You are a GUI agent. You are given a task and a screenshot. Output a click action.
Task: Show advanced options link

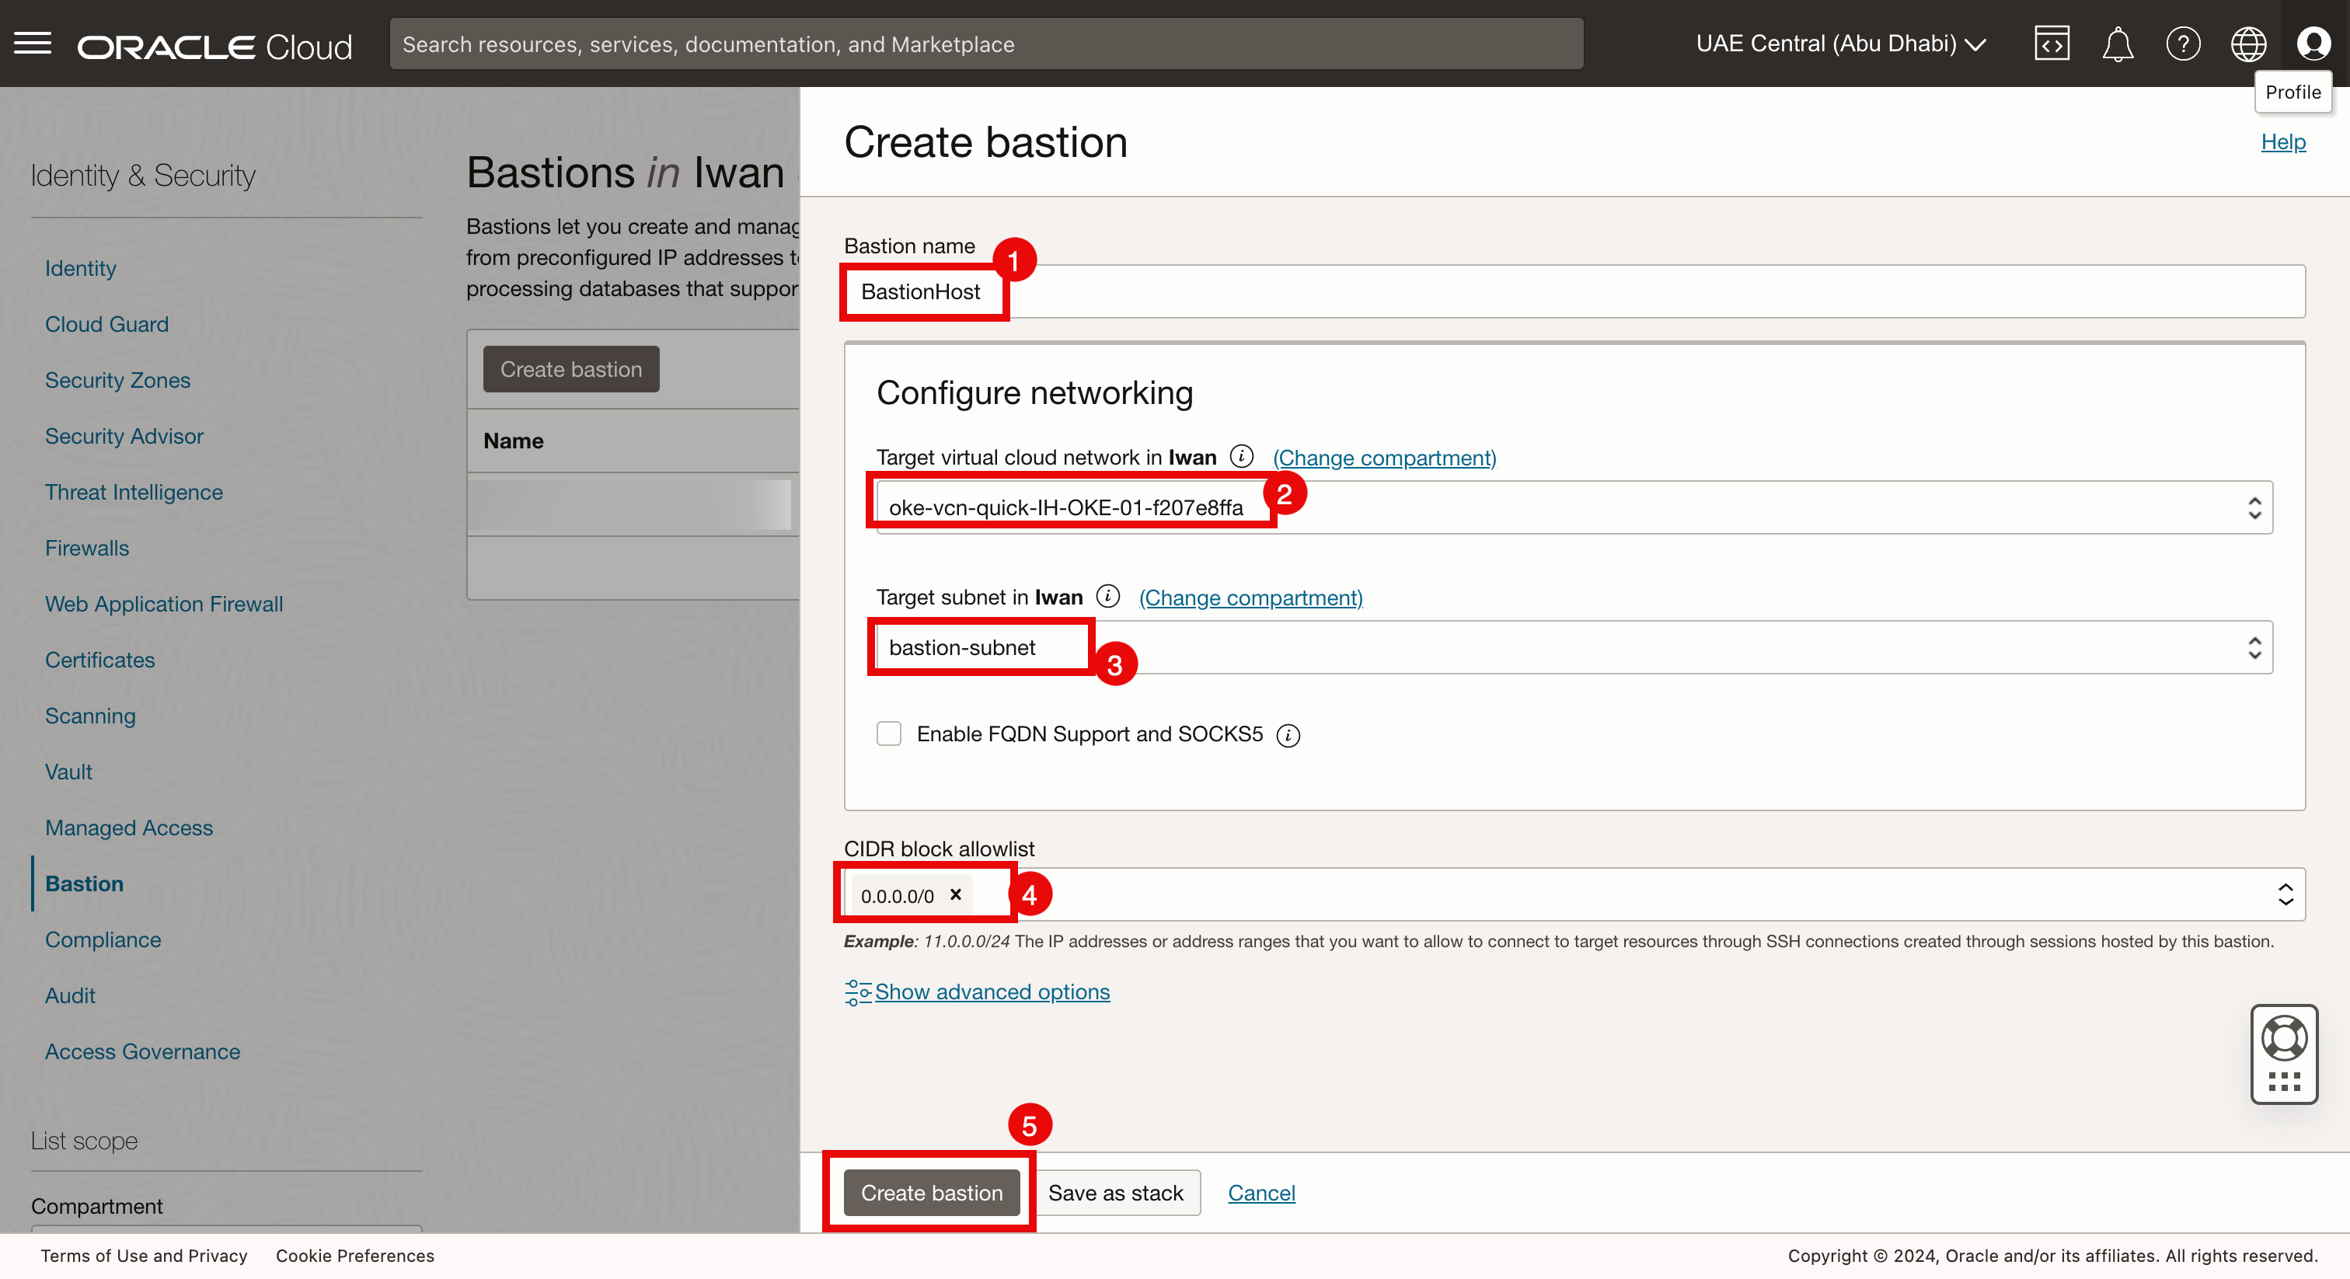[x=992, y=991]
